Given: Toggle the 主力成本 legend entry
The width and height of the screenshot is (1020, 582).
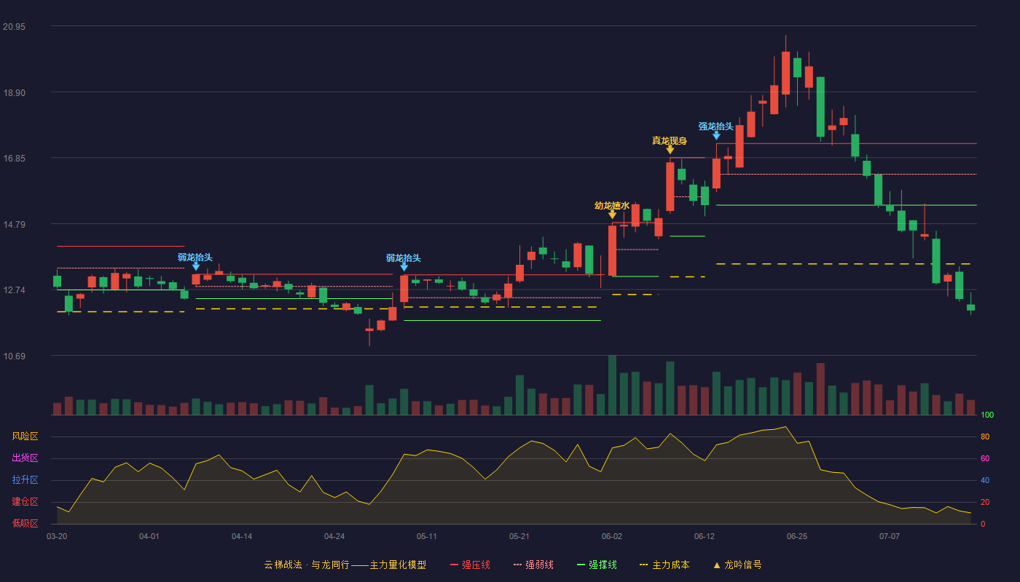Looking at the screenshot, I should 664,565.
